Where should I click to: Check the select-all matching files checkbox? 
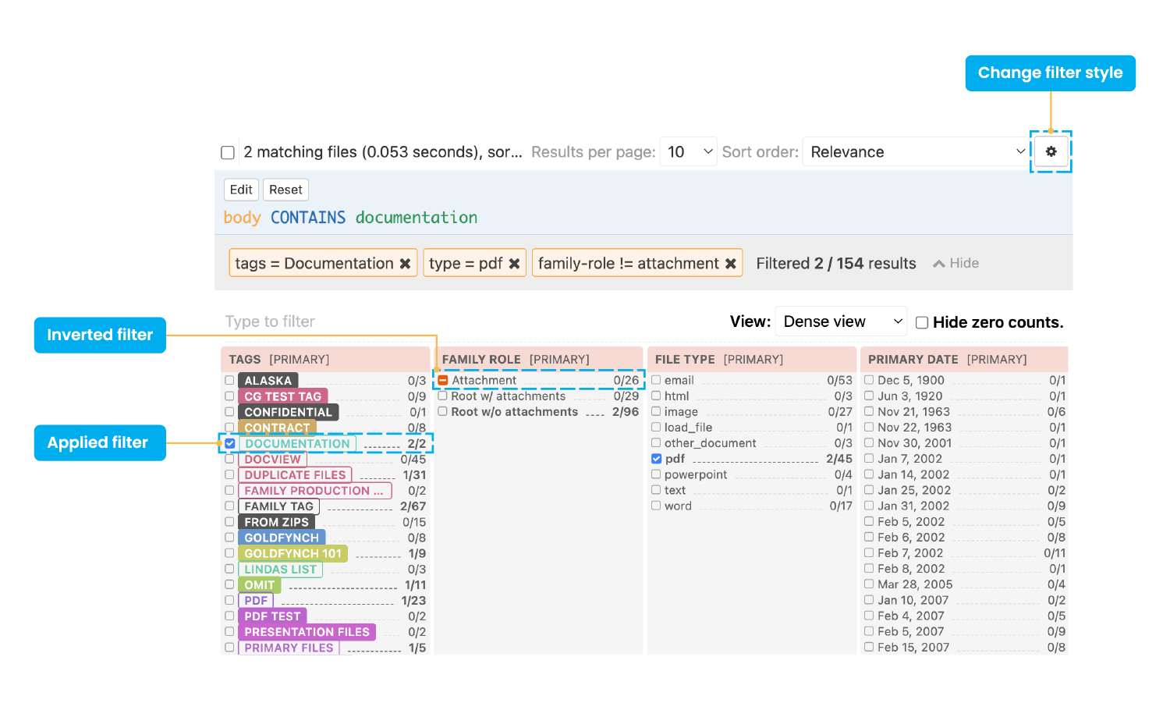[228, 152]
